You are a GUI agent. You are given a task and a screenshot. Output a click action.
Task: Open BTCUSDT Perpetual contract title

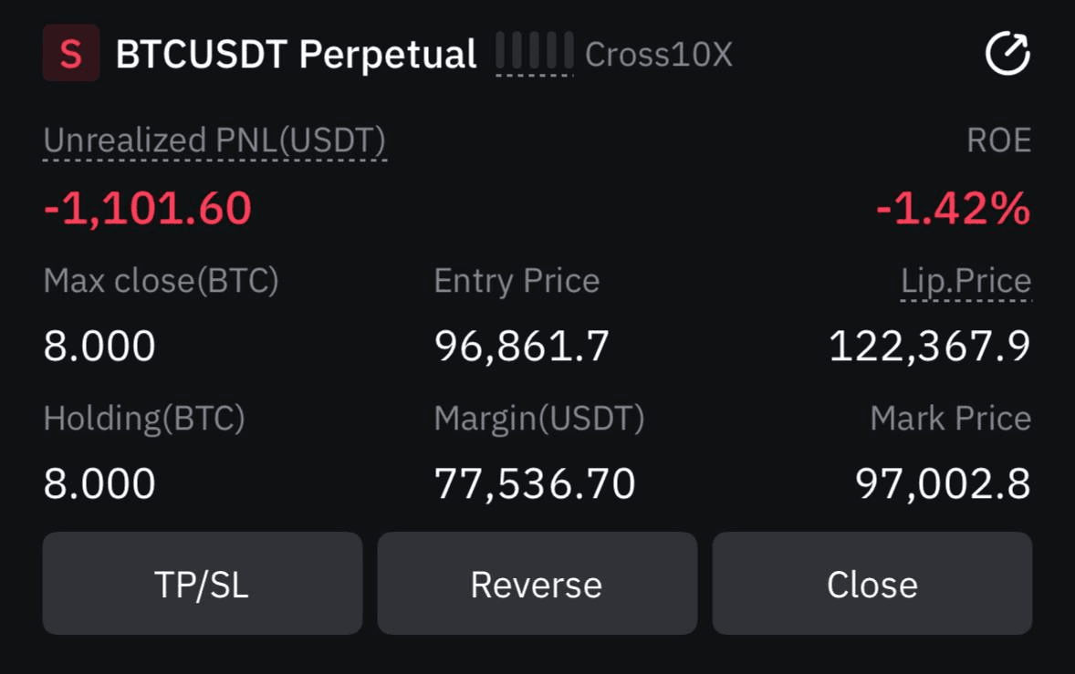pos(297,54)
